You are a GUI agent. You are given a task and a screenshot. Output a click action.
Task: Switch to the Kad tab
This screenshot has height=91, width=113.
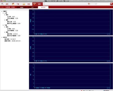(x=32, y=7)
